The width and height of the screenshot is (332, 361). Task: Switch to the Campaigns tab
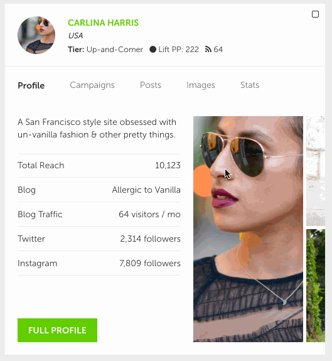[x=92, y=85]
